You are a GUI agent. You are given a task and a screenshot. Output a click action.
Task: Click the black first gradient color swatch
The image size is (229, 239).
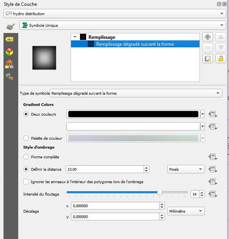click(133, 114)
